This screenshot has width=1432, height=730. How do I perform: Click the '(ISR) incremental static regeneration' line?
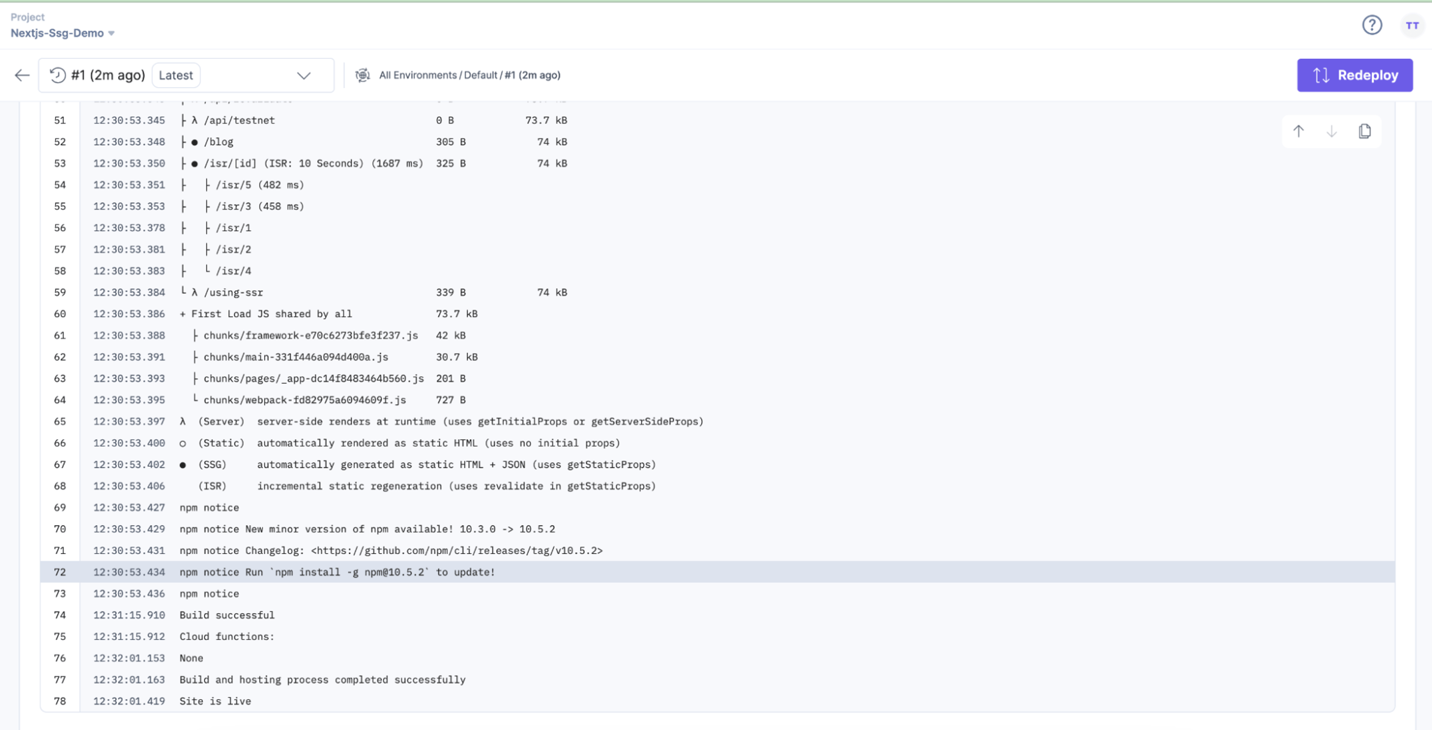tap(717, 486)
